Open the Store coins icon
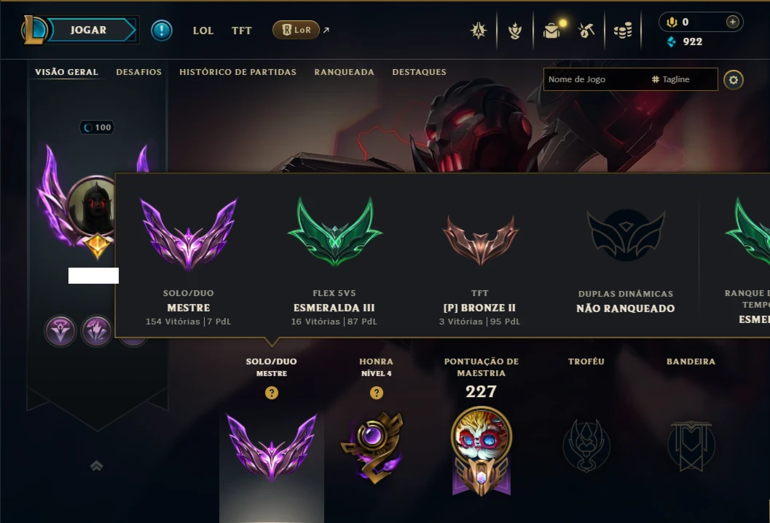770x523 pixels. tap(623, 31)
